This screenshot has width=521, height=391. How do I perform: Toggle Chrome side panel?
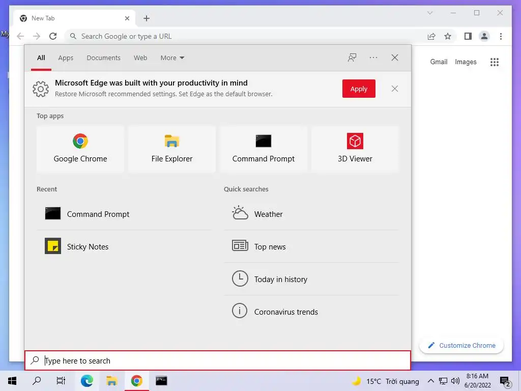pos(468,36)
